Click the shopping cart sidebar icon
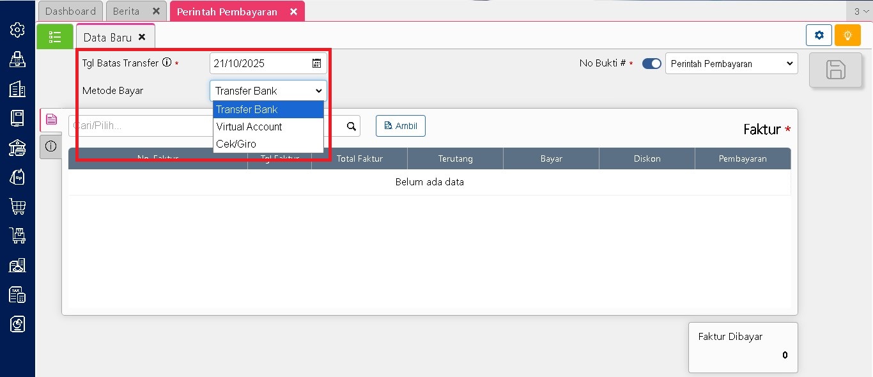873x377 pixels. pyautogui.click(x=17, y=206)
